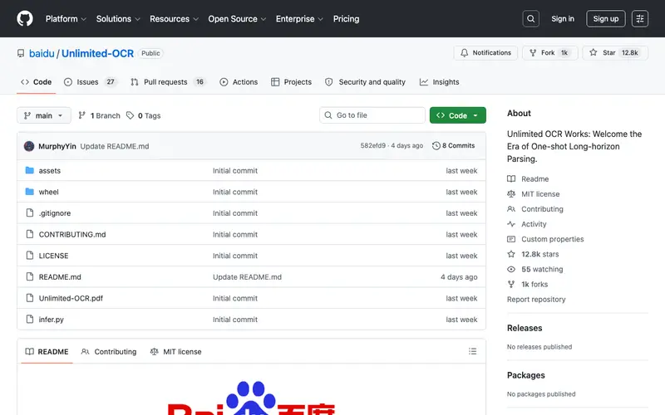The image size is (665, 415).
Task: Click the file icon beside LICENSE
Action: [x=30, y=256]
